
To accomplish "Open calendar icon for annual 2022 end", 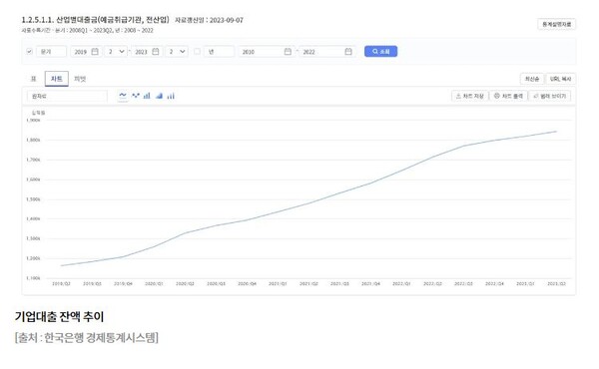I will point(348,52).
